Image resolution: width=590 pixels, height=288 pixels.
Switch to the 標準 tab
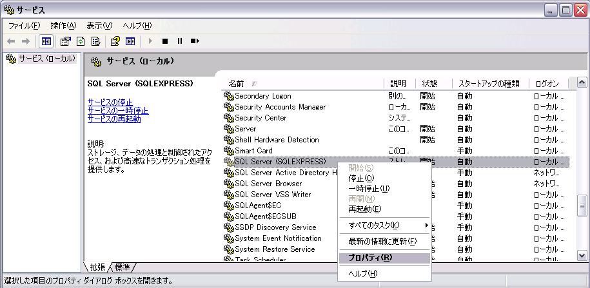[x=122, y=267]
